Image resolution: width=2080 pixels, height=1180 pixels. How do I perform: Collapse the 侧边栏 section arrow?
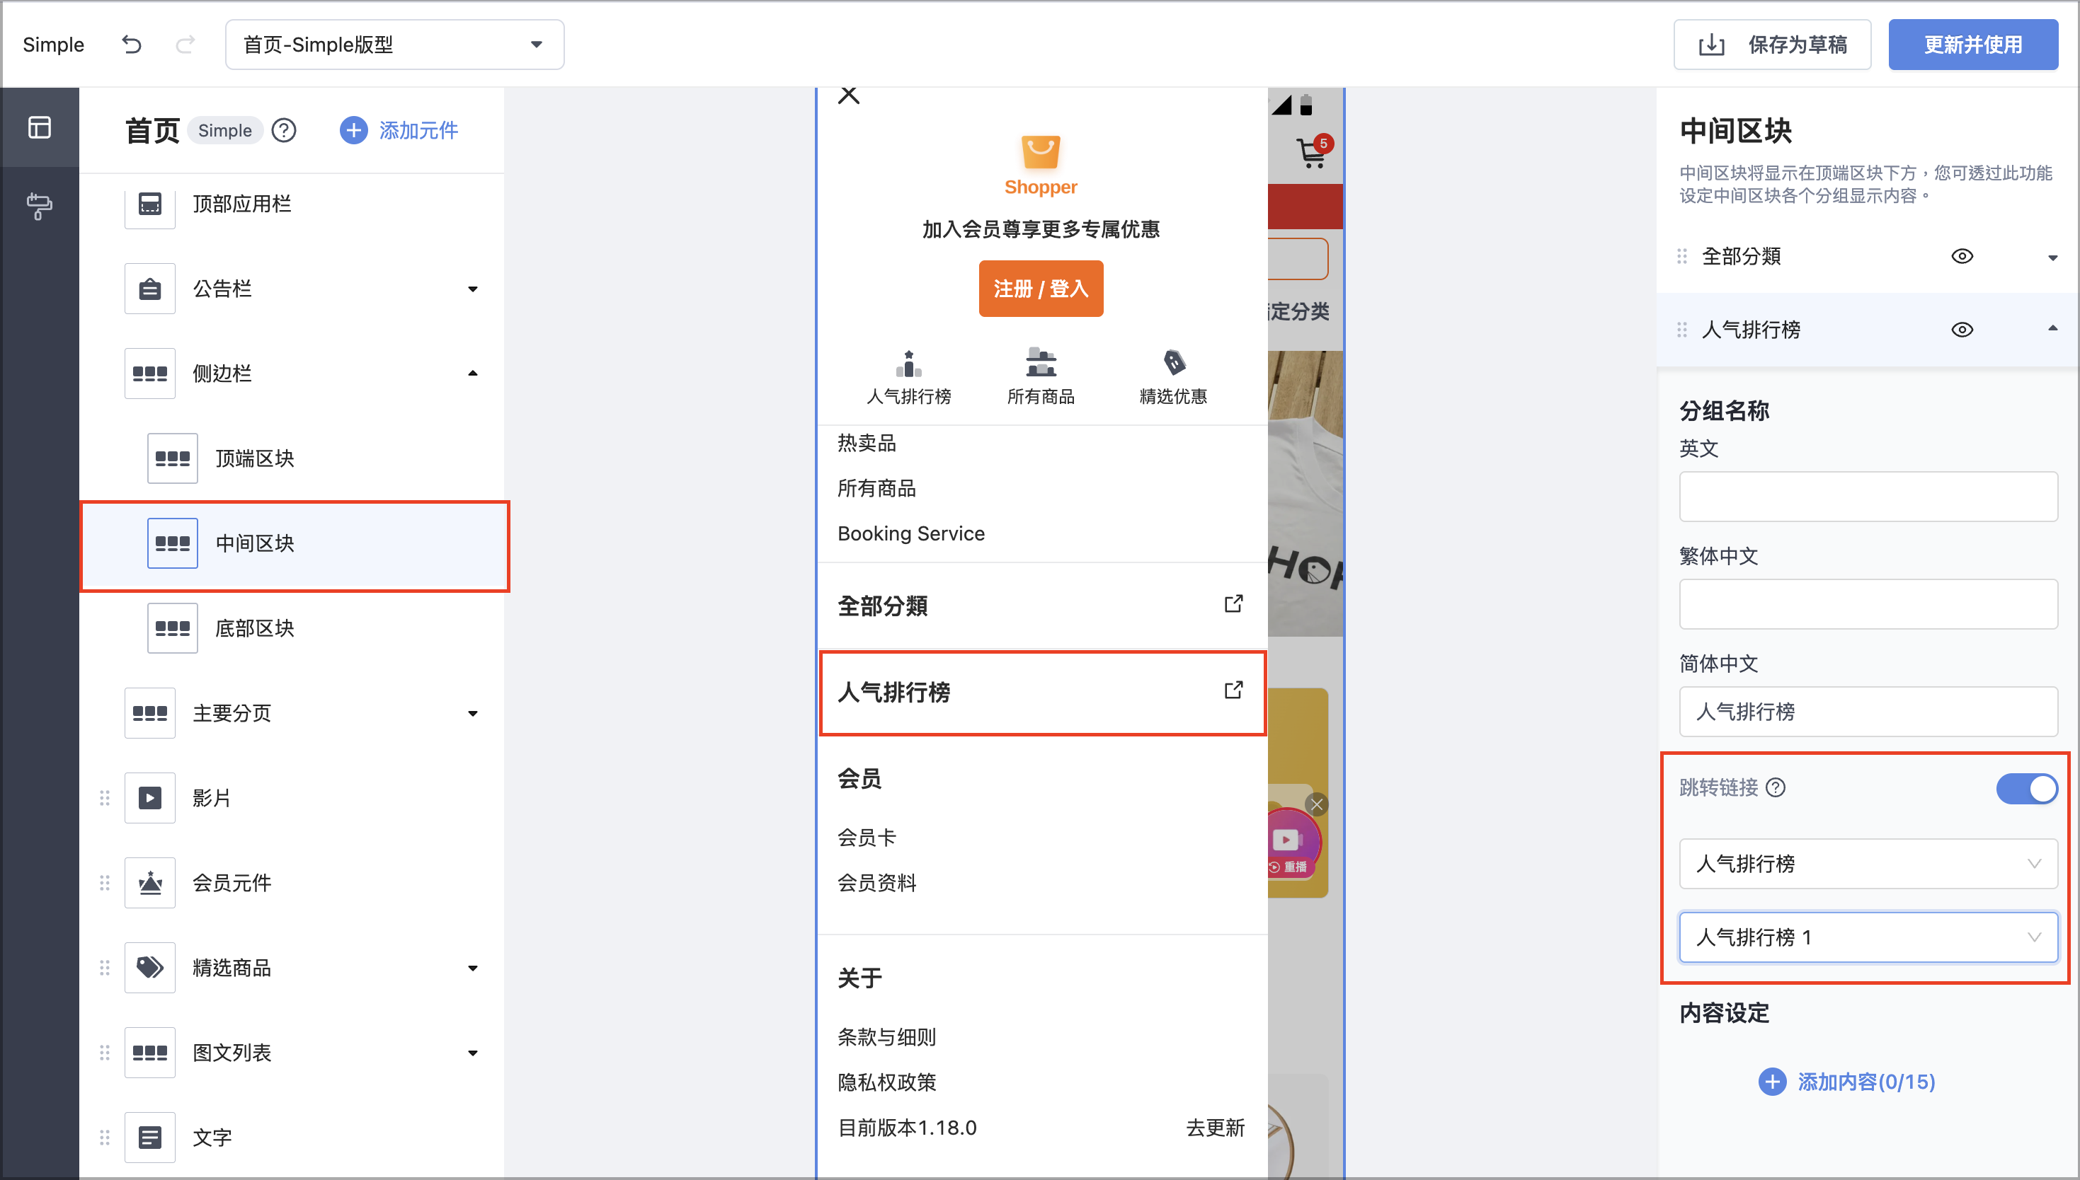pyautogui.click(x=473, y=374)
